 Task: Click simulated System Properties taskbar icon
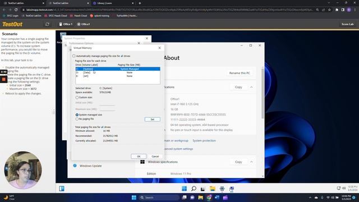pos(232,189)
